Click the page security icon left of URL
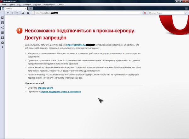 (33, 13)
